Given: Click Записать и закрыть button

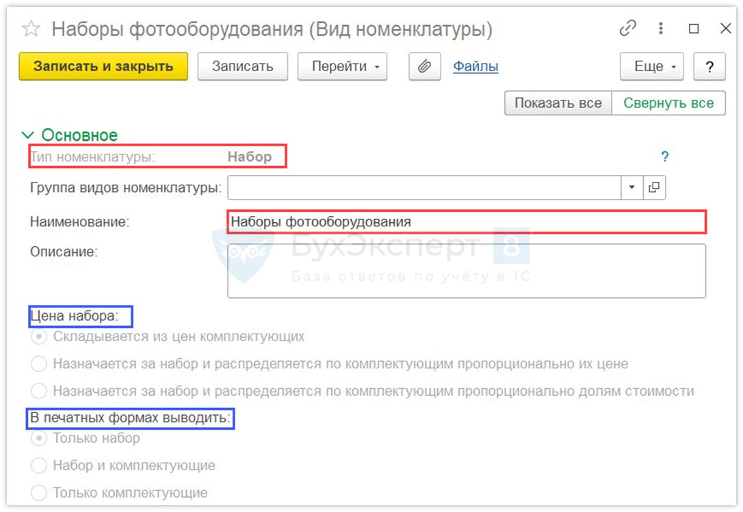Looking at the screenshot, I should (x=103, y=66).
